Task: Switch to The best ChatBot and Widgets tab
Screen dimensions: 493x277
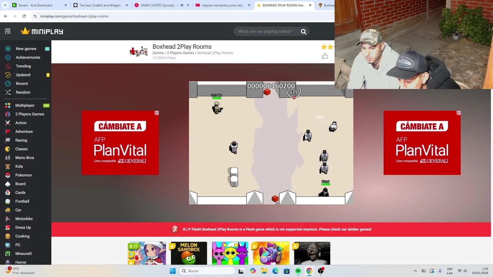Action: [x=100, y=5]
